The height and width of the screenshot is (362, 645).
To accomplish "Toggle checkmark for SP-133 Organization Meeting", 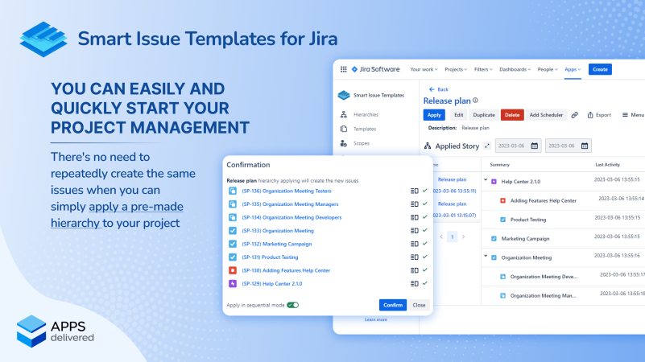I will point(425,231).
